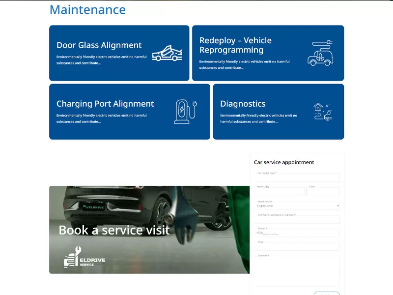
Task: Click the Time input field
Action: (323, 192)
